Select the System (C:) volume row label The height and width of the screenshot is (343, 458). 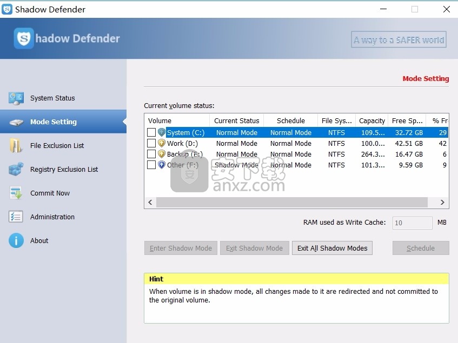(x=186, y=133)
